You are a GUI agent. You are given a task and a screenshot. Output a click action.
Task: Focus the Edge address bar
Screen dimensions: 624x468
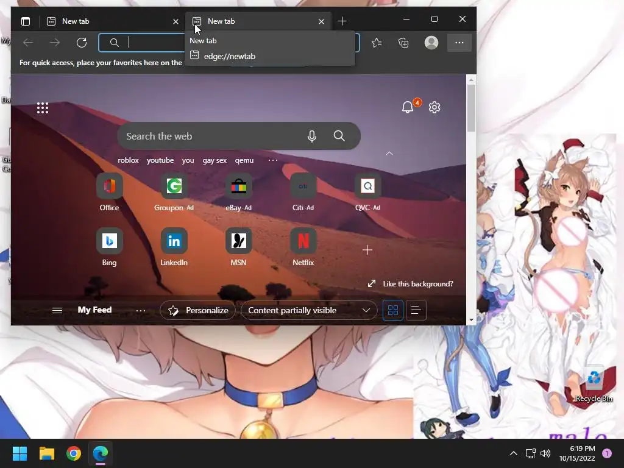pyautogui.click(x=229, y=43)
